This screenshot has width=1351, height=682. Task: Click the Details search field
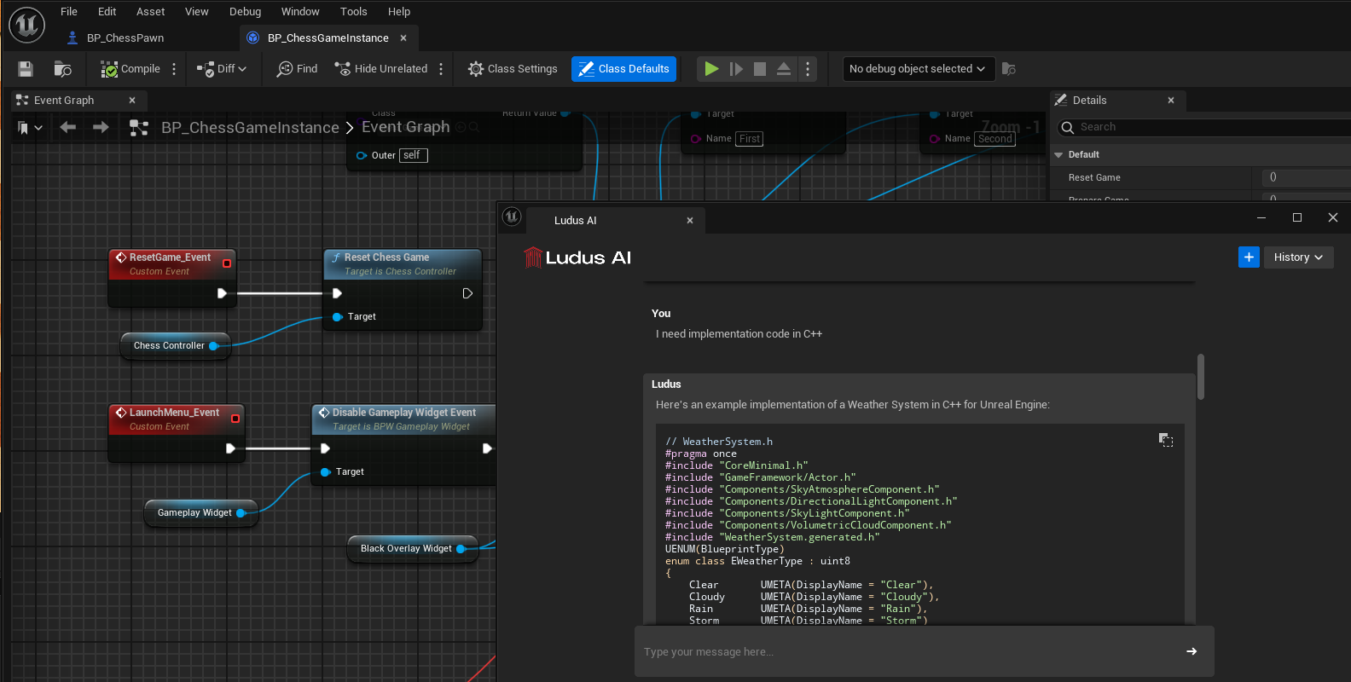click(x=1204, y=127)
